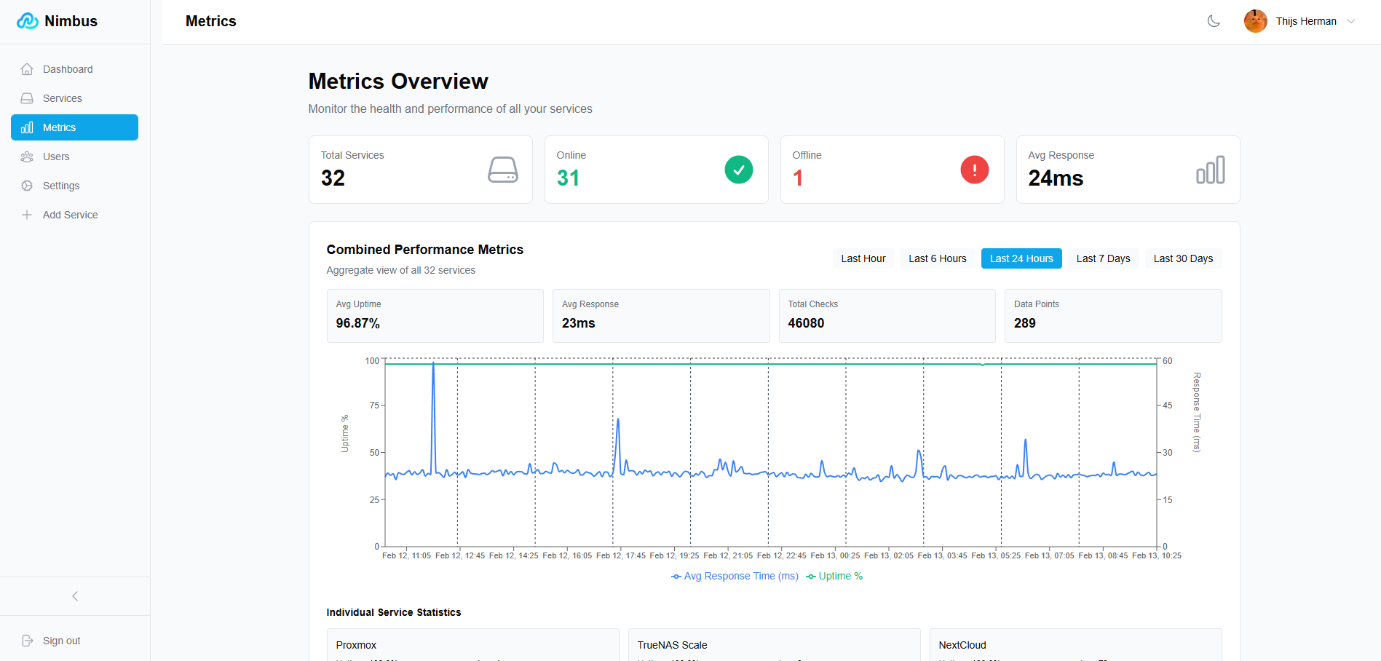This screenshot has height=661, width=1381.
Task: Go to Services in the sidebar
Action: 74,98
